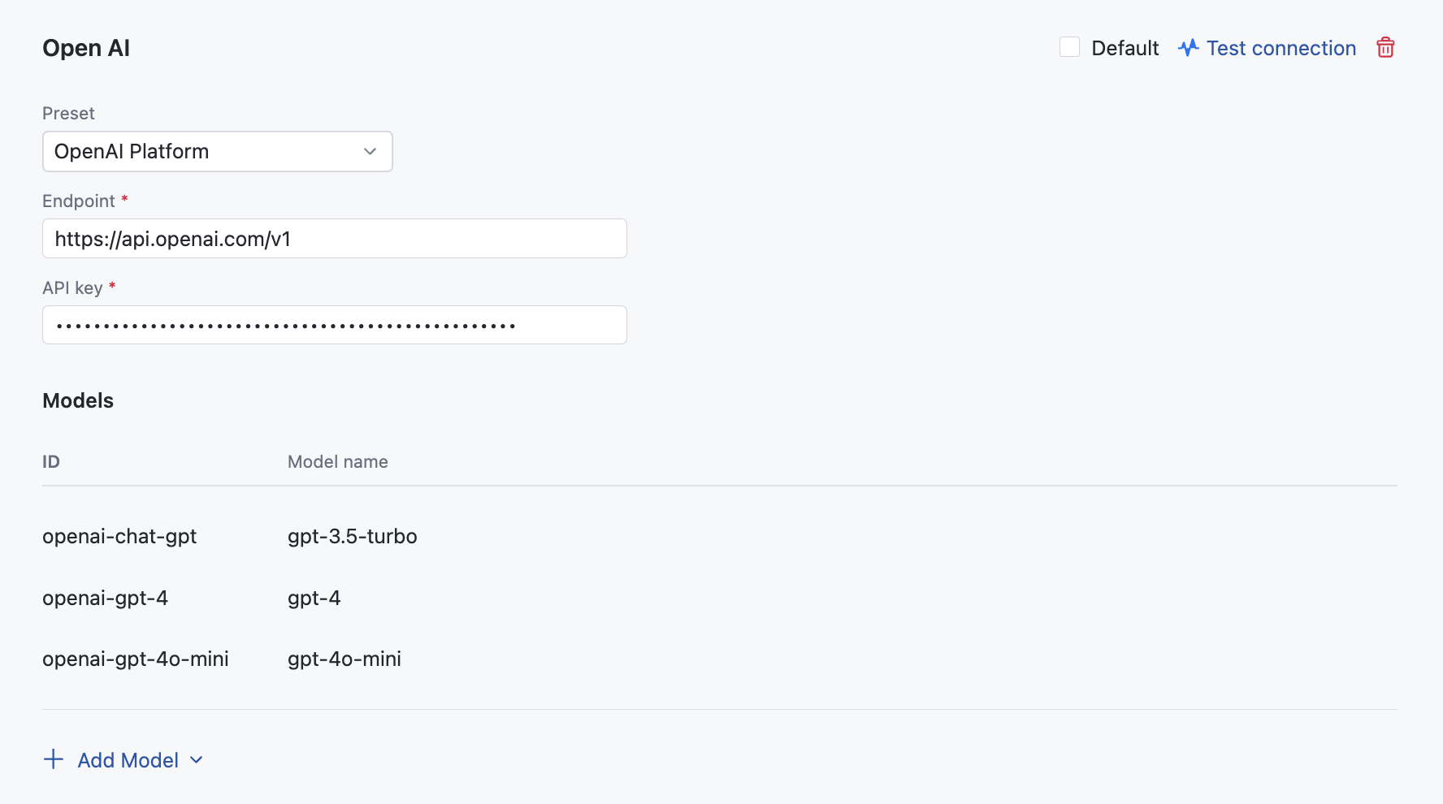
Task: Click the pulse icon next to Test connection
Action: 1189,47
